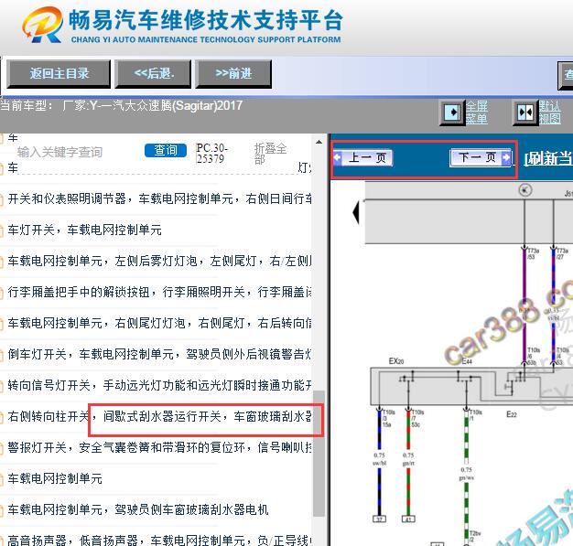Select 驾驶员侧车窗玻璃刮水器电机 item
The height and width of the screenshot is (546, 573).
[138, 509]
